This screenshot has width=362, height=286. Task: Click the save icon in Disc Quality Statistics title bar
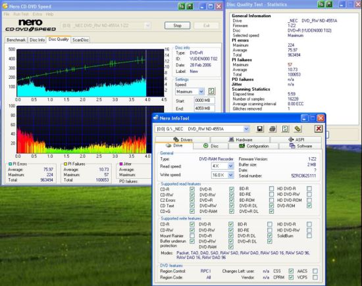coord(329,4)
